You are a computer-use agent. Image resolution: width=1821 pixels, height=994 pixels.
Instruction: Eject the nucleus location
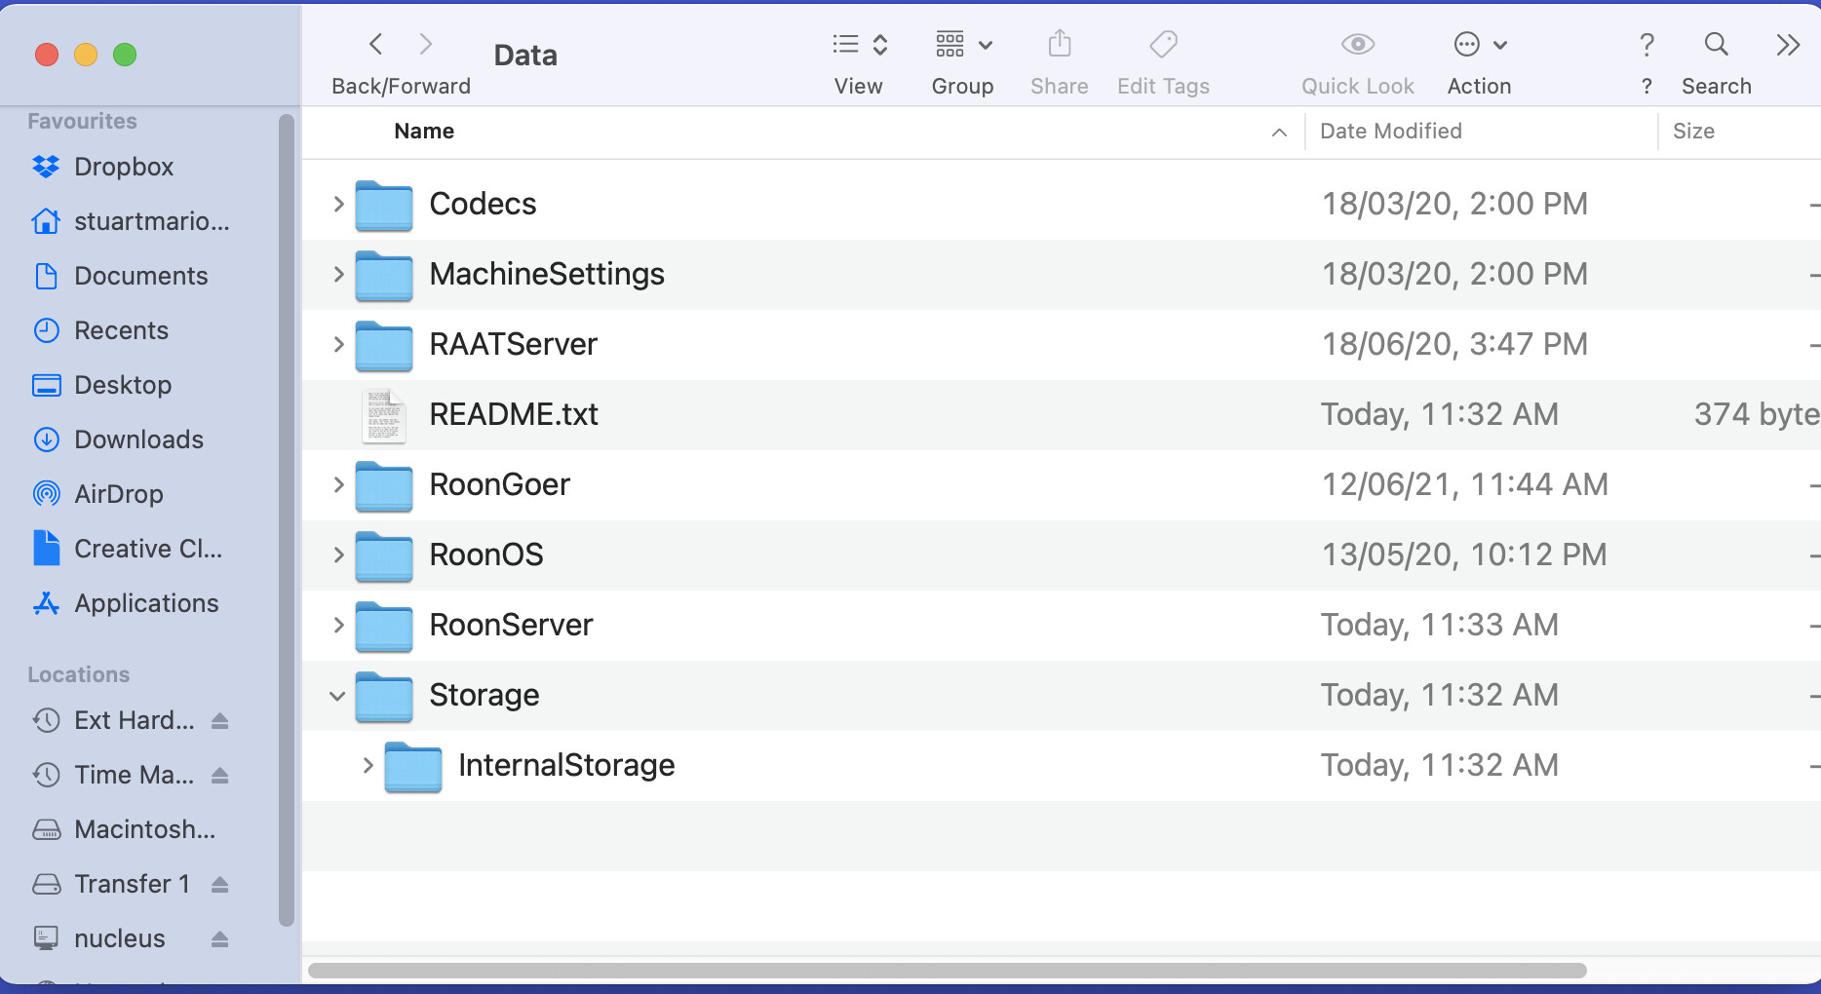tap(220, 938)
